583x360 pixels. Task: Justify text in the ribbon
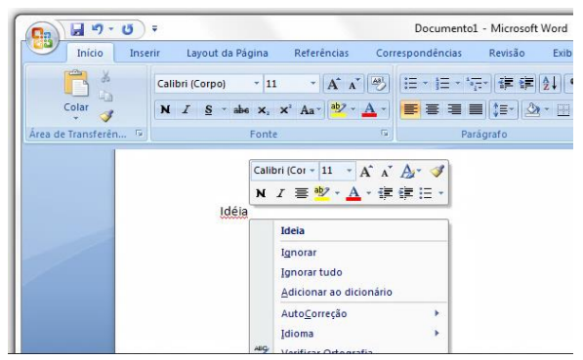click(x=476, y=109)
